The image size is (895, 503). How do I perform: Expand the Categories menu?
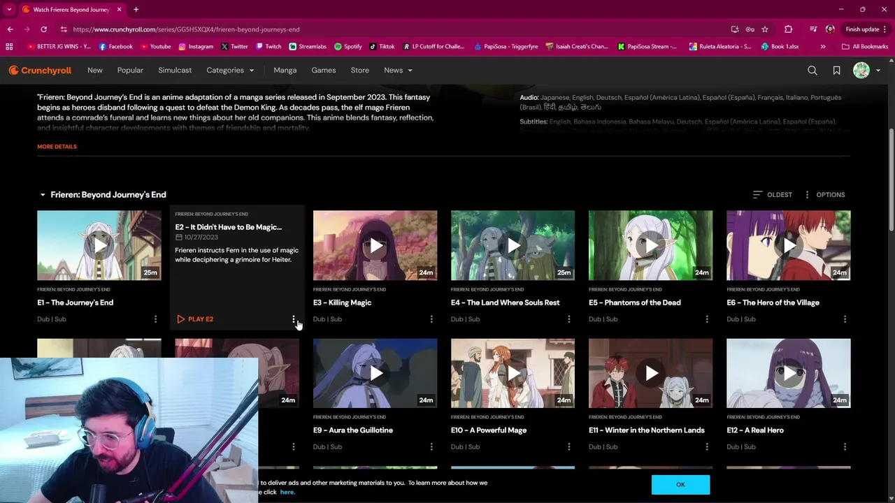pos(230,70)
